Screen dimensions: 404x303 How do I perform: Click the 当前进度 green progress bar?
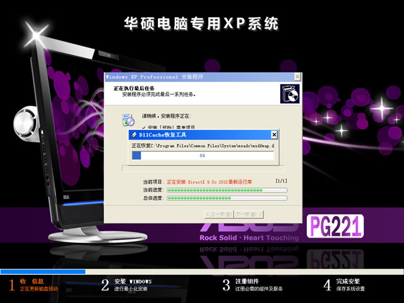[227, 190]
